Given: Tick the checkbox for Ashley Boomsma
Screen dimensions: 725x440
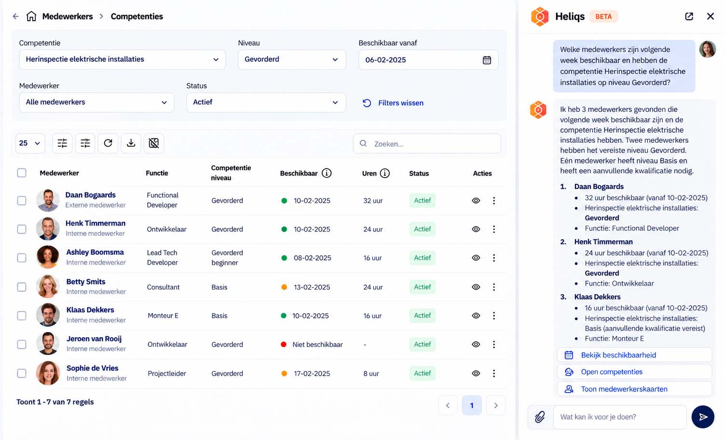Looking at the screenshot, I should [22, 258].
